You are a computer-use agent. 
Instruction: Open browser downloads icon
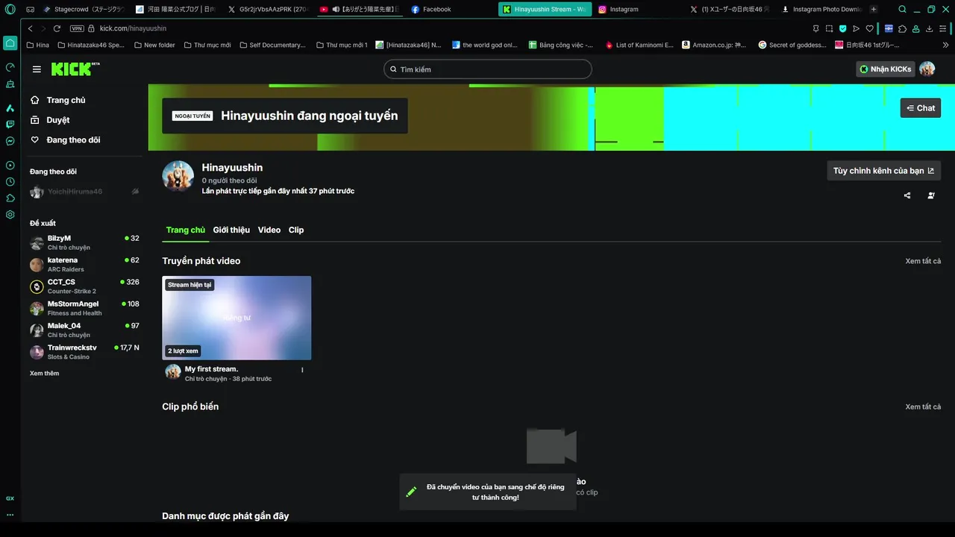929,28
